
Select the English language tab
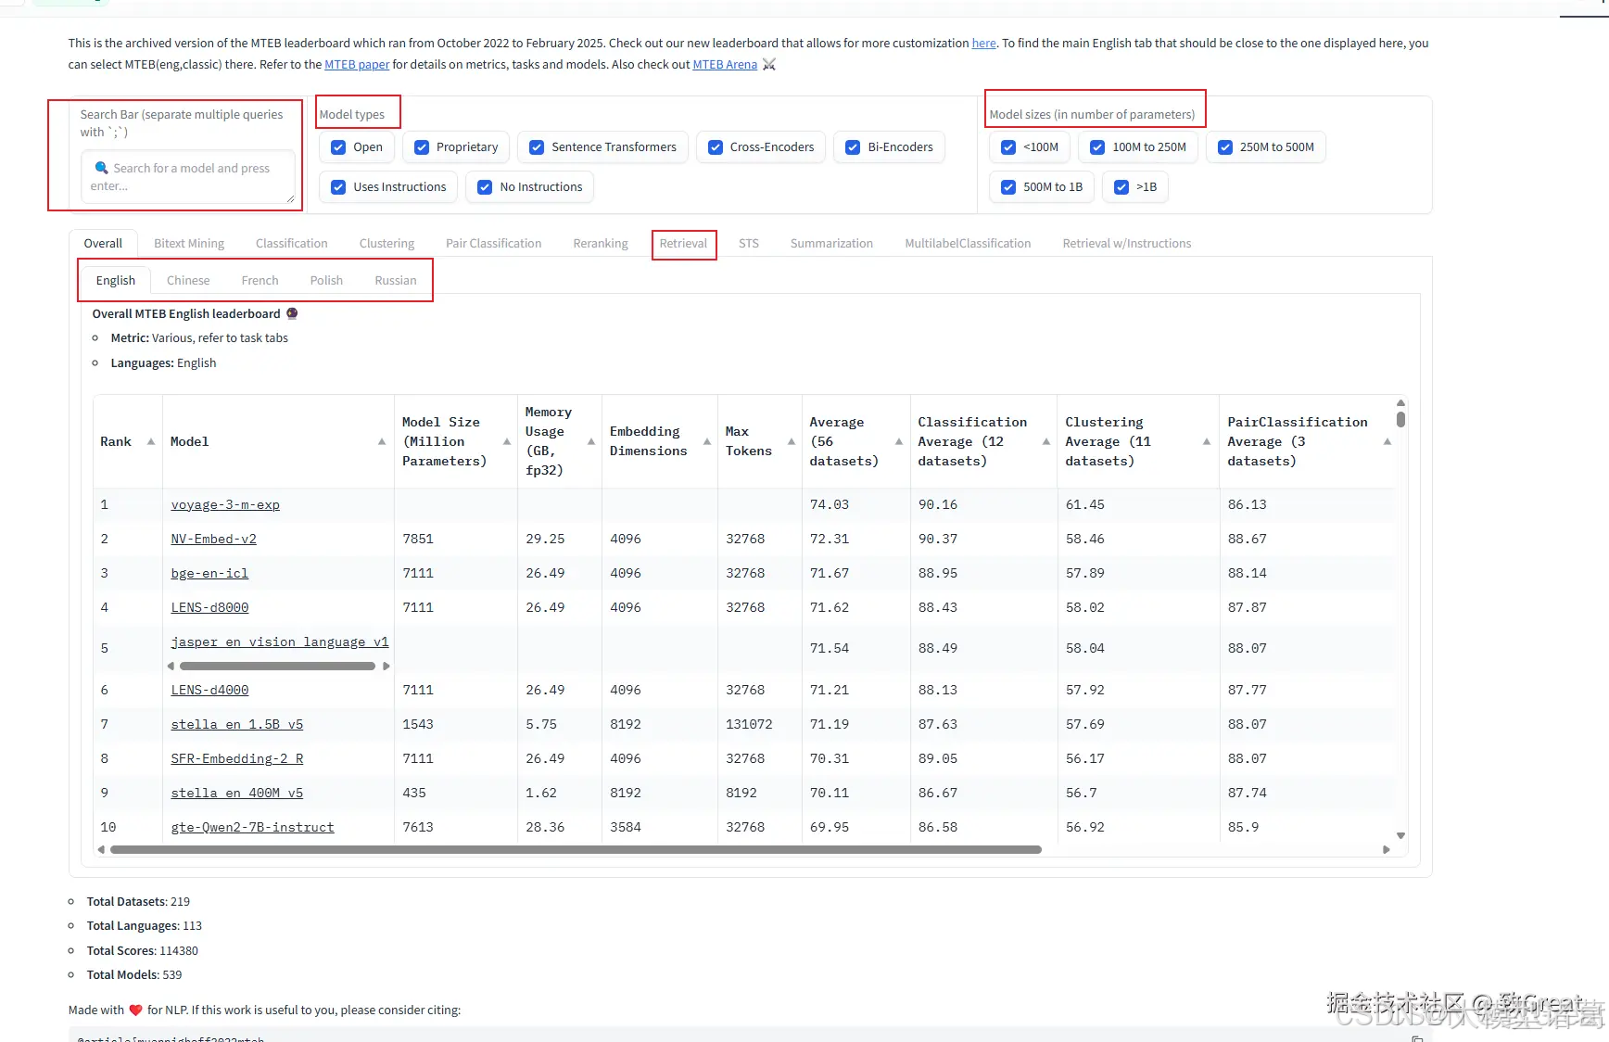tap(116, 281)
